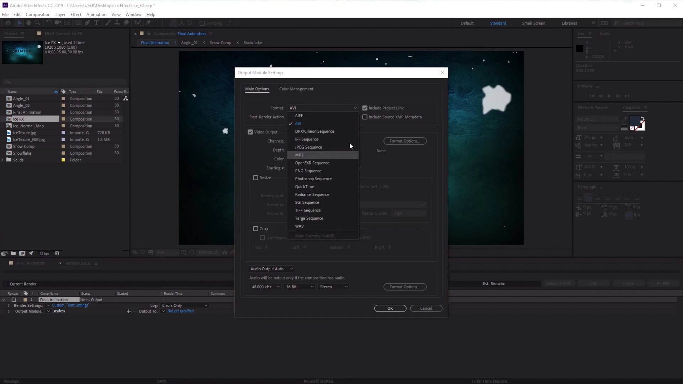Select the Clone Stamp tool
The width and height of the screenshot is (683, 384).
(117, 22)
